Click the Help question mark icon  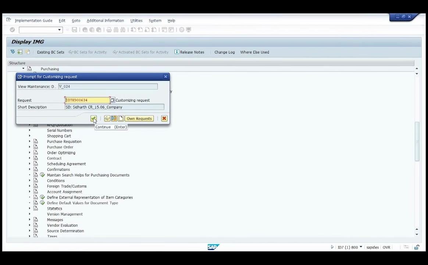pyautogui.click(x=182, y=30)
